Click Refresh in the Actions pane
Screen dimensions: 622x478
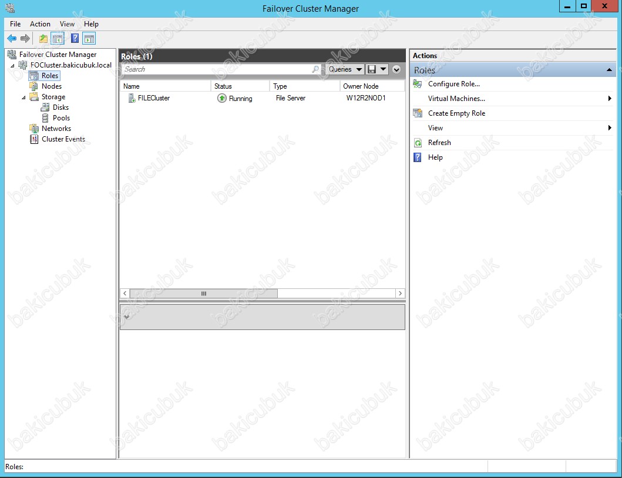pos(439,143)
